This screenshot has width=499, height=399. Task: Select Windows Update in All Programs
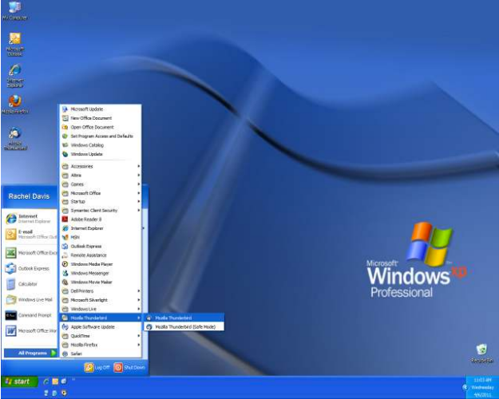101,154
